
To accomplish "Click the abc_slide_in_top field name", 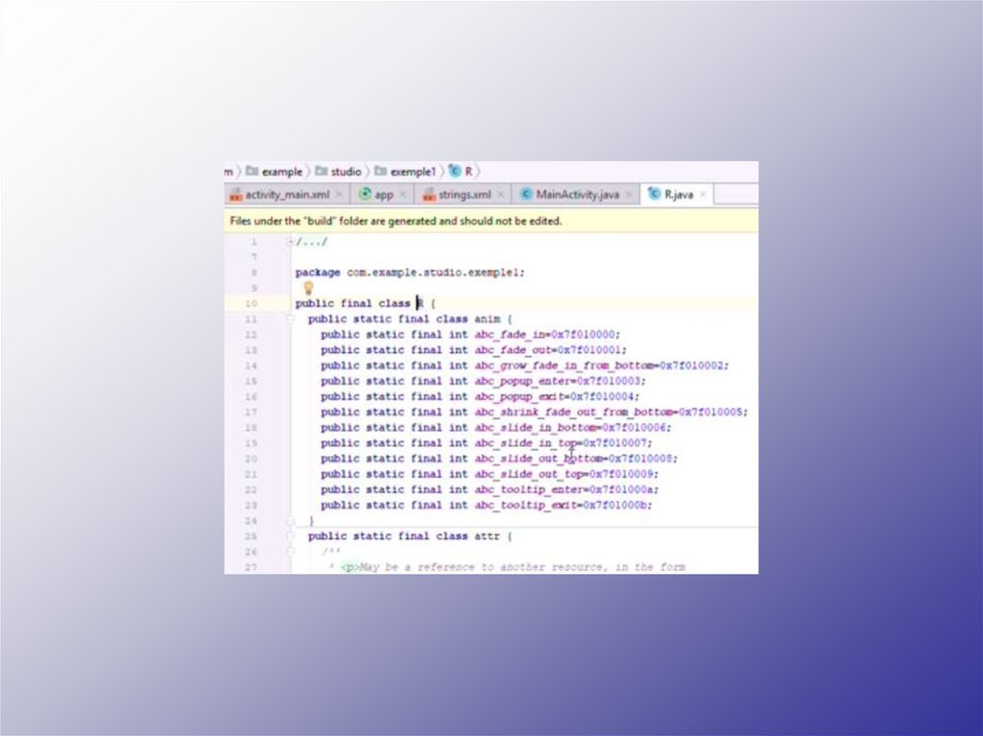I will click(x=525, y=443).
